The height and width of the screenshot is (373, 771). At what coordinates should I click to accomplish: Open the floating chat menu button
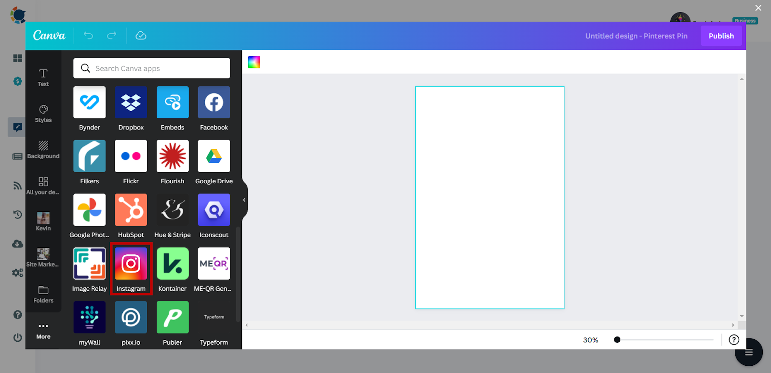point(748,352)
